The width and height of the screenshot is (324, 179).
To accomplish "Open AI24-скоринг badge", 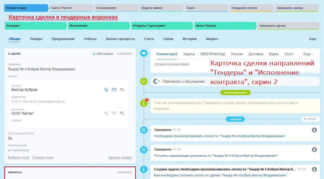I will pyautogui.click(x=103, y=54).
